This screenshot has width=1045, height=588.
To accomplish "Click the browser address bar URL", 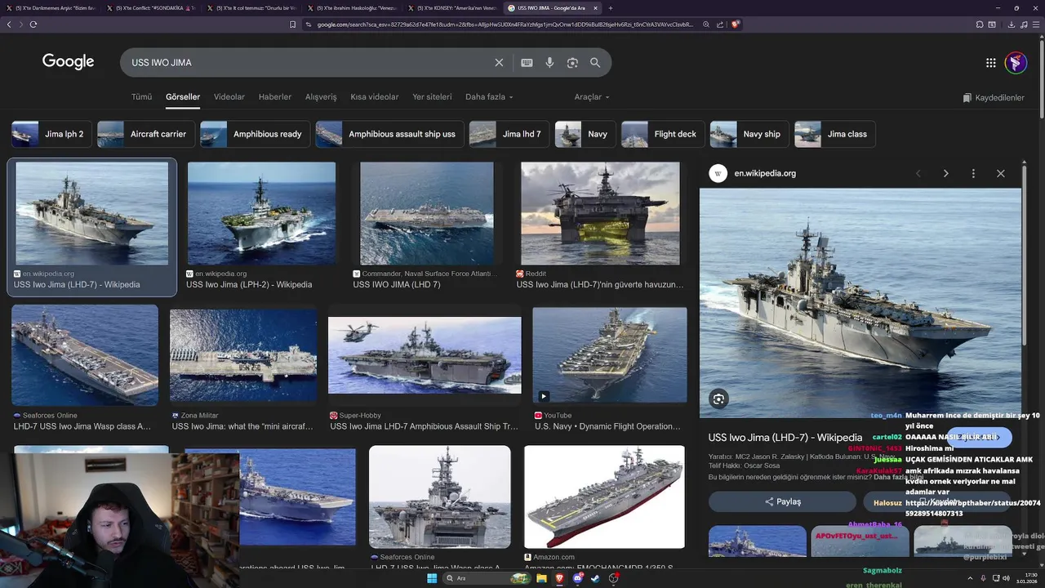I will [505, 24].
